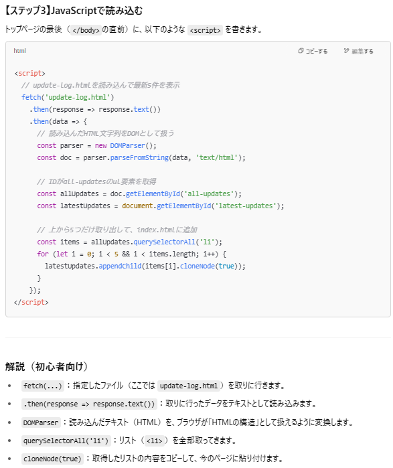
Task: Click the const items = allUpdates.querySelectorAll line
Action: [x=129, y=242]
